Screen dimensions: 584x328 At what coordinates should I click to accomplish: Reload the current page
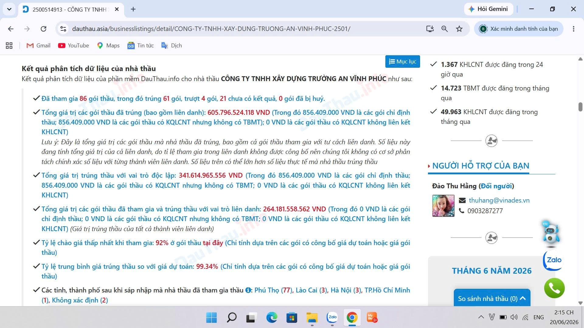[x=43, y=29]
